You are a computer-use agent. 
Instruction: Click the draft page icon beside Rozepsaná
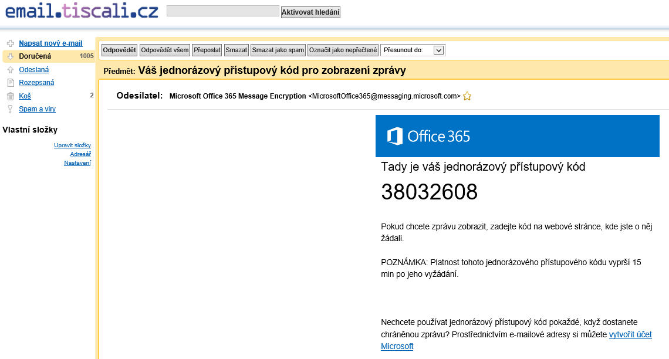coord(11,83)
